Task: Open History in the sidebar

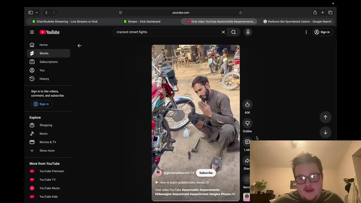Action: 49,79
